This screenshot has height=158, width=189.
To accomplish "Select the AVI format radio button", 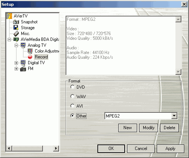I will point(73,106).
